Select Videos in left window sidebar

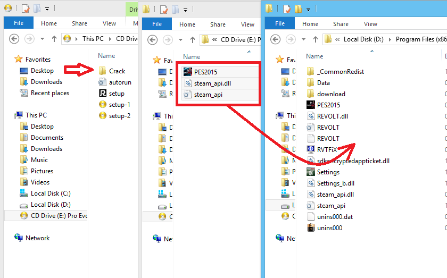pyautogui.click(x=35, y=182)
